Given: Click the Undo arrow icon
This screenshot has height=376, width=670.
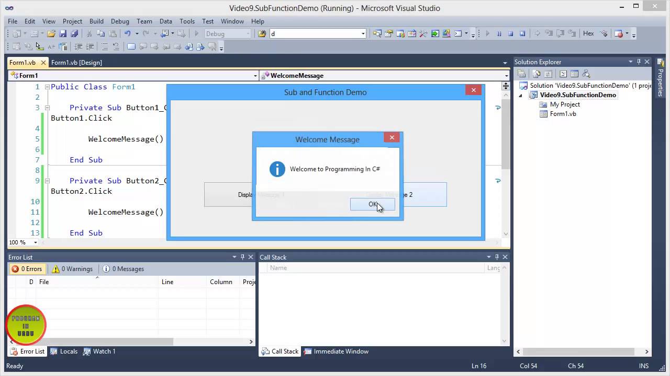Looking at the screenshot, I should pos(127,33).
